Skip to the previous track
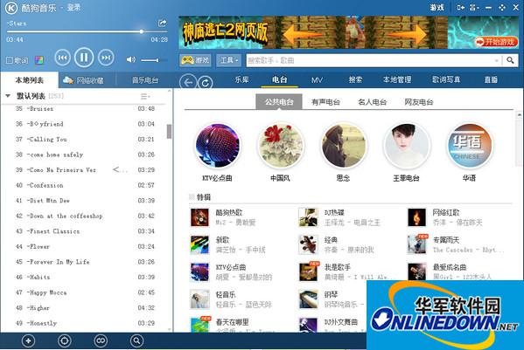Screen dimensions: 524x350 pyautogui.click(x=62, y=58)
